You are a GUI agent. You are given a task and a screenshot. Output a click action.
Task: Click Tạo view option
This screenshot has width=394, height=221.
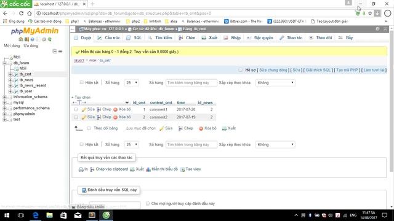coord(191,169)
